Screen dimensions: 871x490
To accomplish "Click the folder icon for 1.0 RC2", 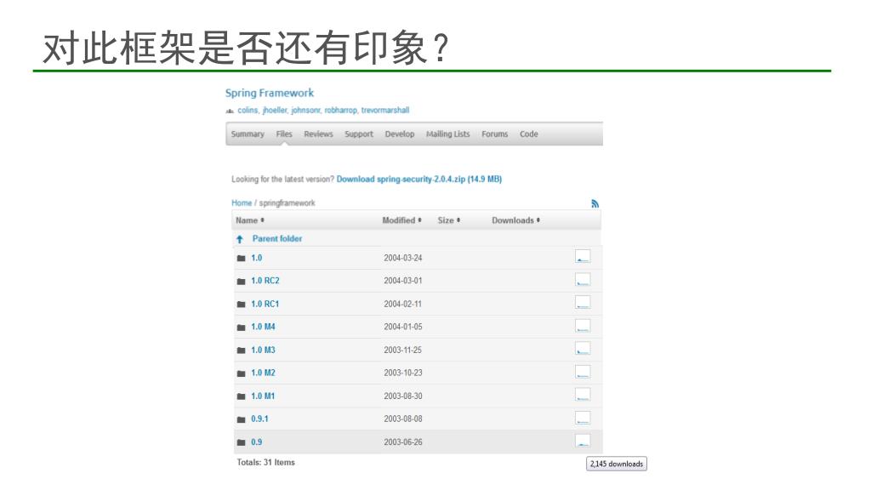I will click(241, 281).
